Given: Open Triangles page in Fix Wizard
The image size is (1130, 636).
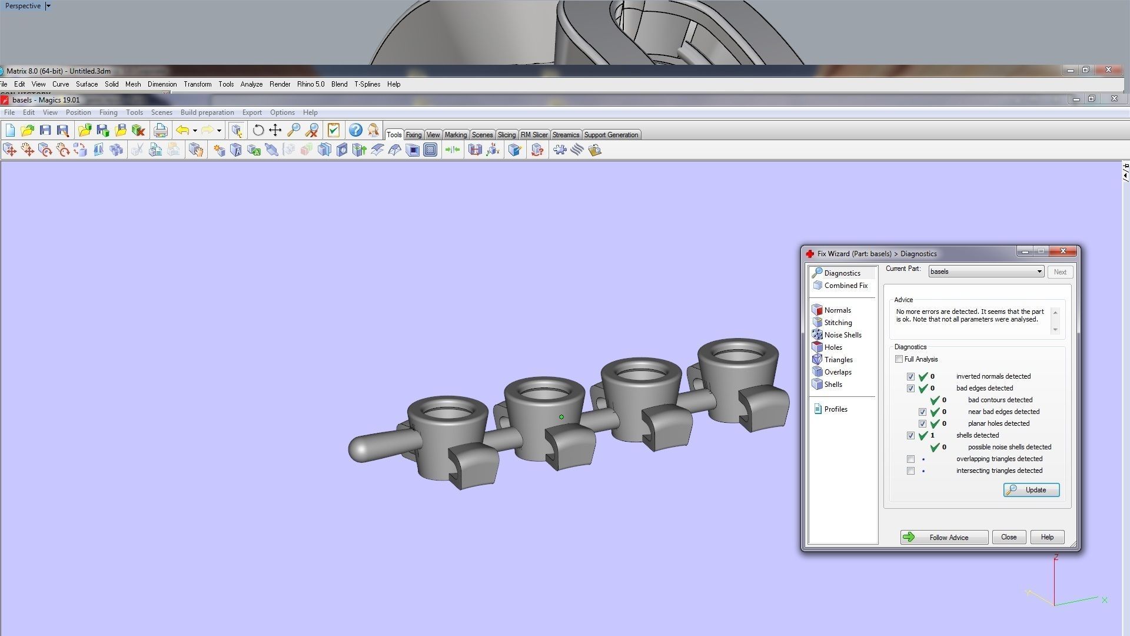Looking at the screenshot, I should pyautogui.click(x=833, y=360).
